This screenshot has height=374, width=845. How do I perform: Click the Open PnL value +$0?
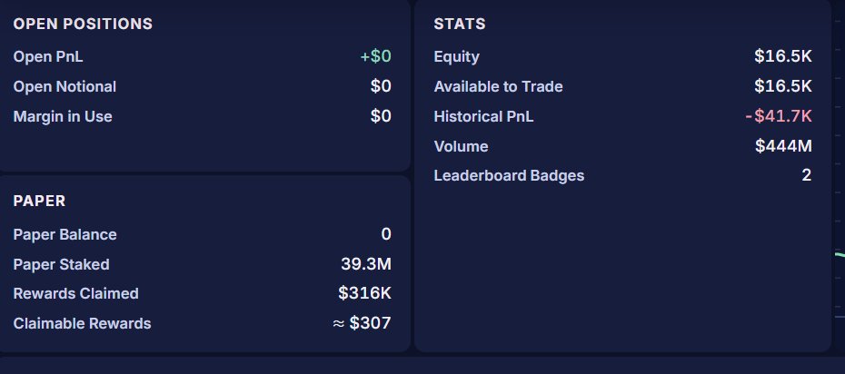pos(375,56)
